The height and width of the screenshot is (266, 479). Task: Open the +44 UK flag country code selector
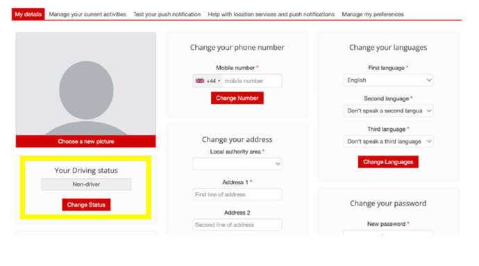coord(208,81)
